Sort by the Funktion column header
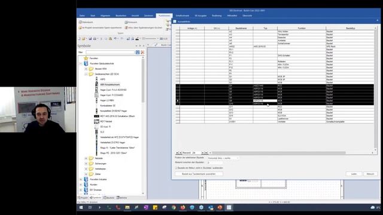 pyautogui.click(x=302, y=28)
